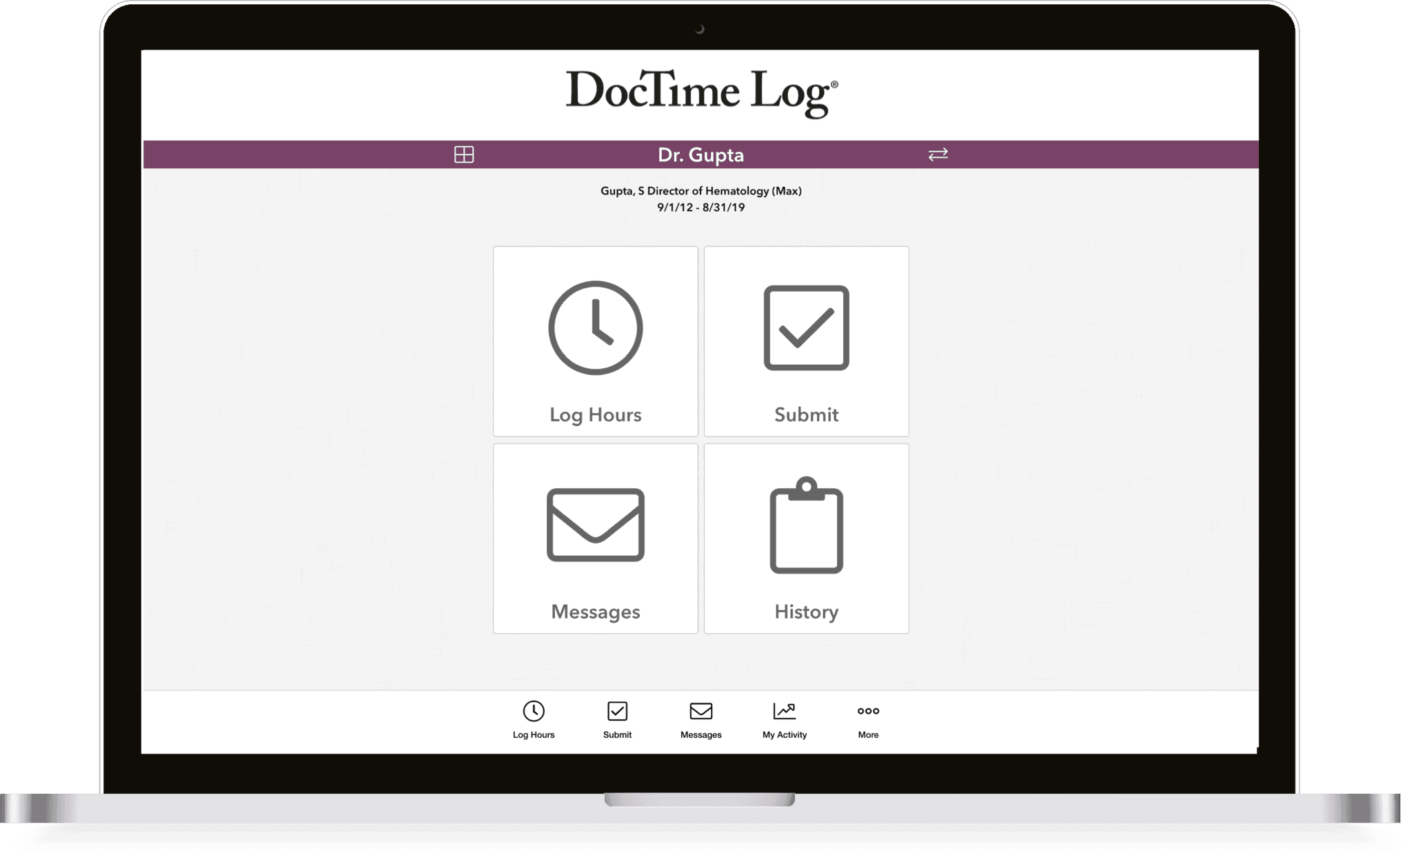Click the Dr. Gupta header title
Viewport: 1412px width, 862px height.
[x=700, y=154]
